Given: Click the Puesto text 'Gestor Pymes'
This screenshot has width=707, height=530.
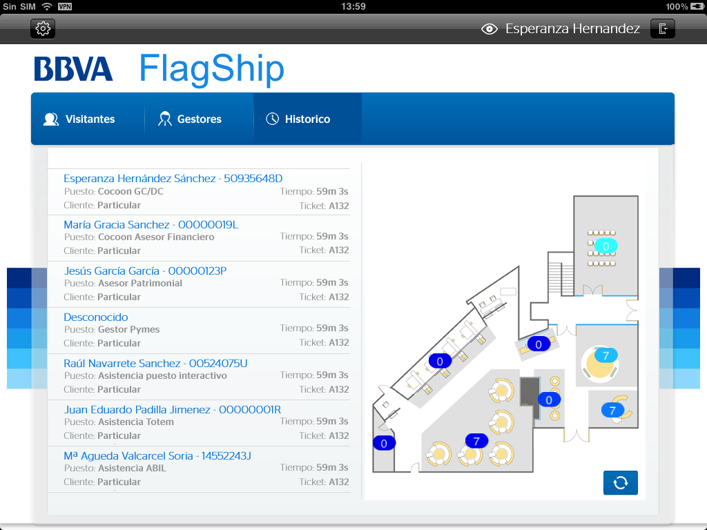Looking at the screenshot, I should 129,329.
